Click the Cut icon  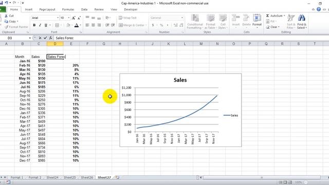pyautogui.click(x=6, y=16)
